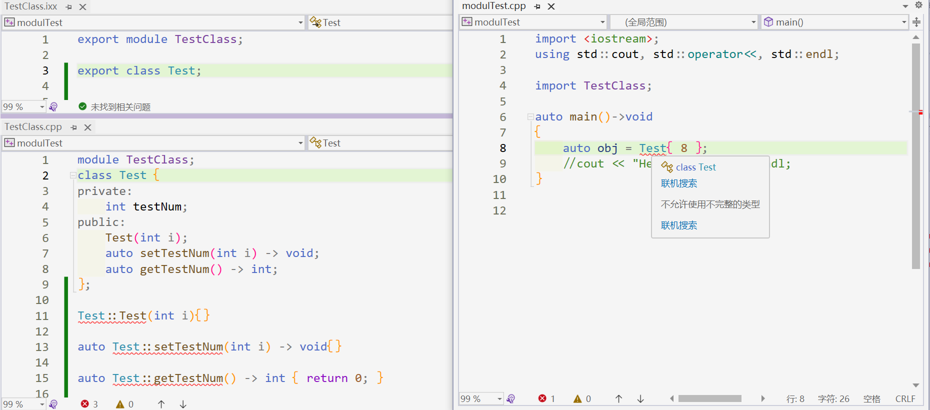The height and width of the screenshot is (410, 930).
Task: Go to next issue in TestClass.cpp pane
Action: [183, 404]
